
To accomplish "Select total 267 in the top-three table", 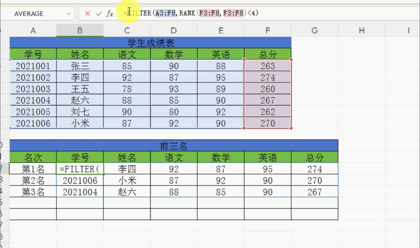I will click(315, 192).
